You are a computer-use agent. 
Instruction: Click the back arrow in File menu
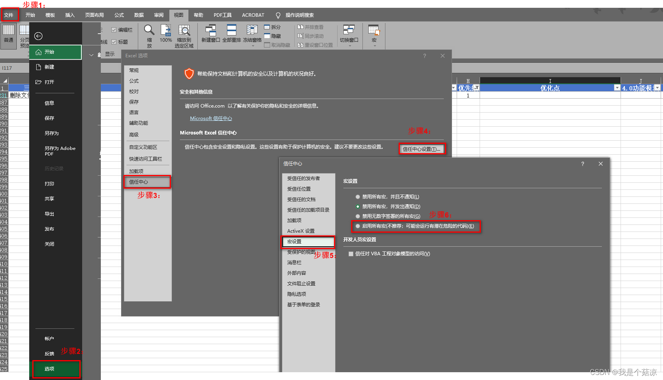point(39,36)
